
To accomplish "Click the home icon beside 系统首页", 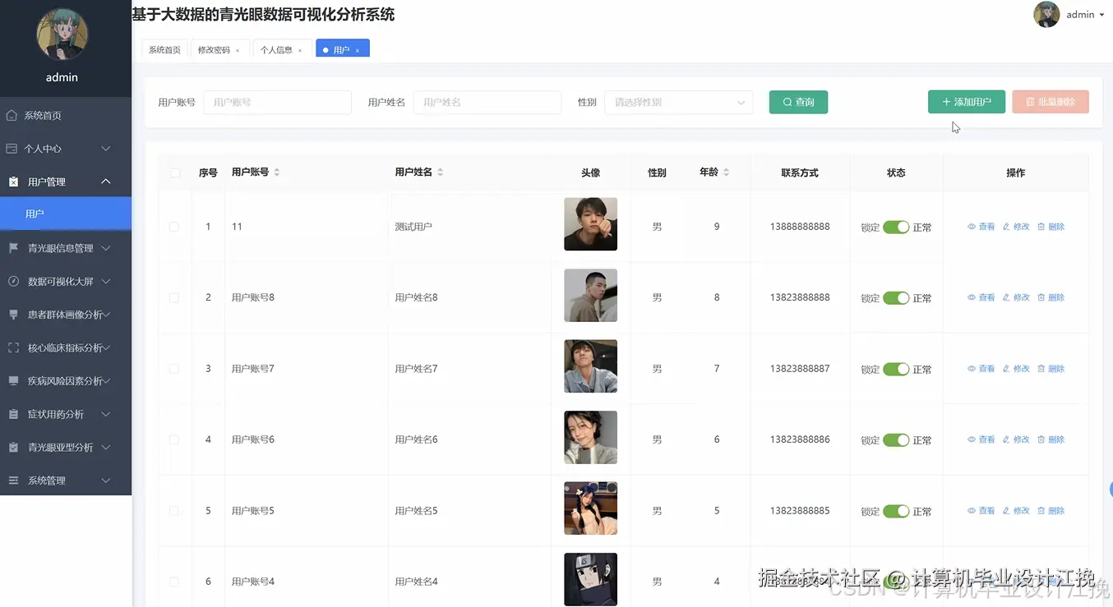I will pyautogui.click(x=12, y=116).
